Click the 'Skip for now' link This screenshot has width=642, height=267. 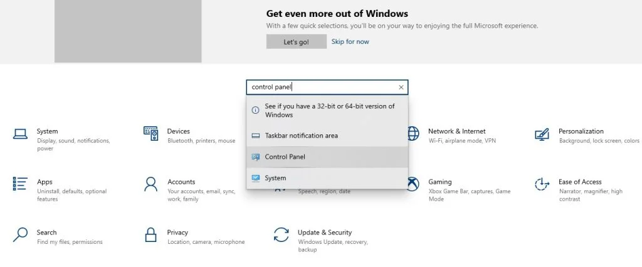[x=350, y=42]
